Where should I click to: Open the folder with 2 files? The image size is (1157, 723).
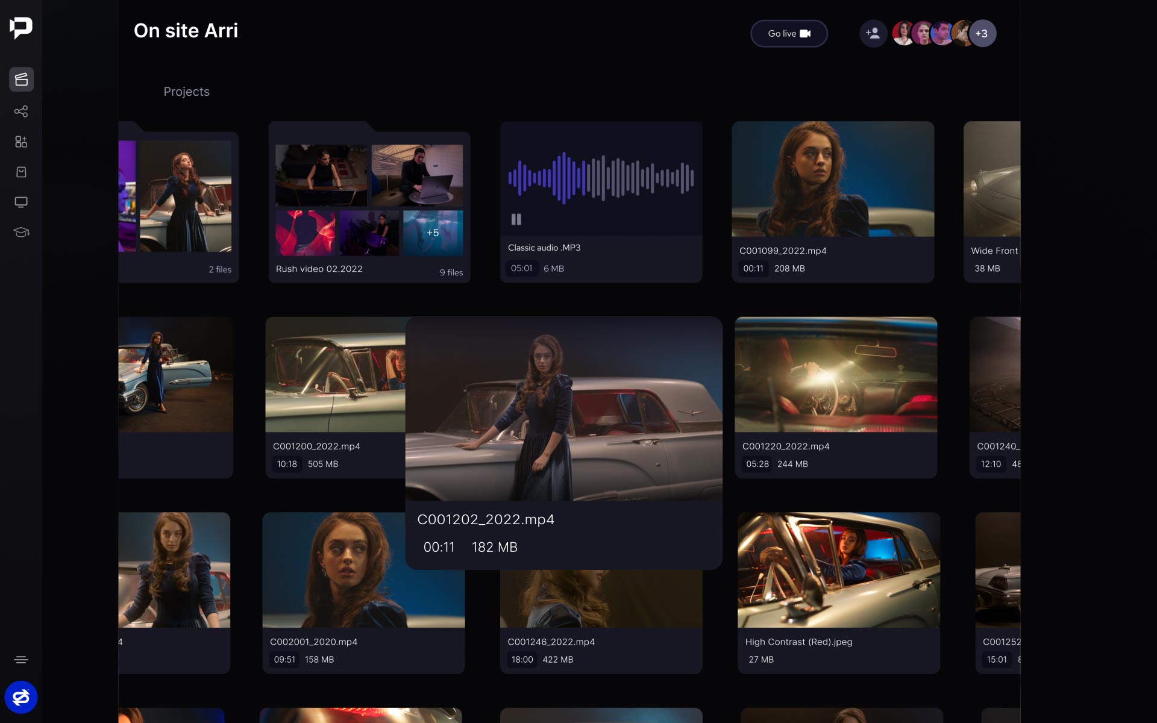[179, 202]
